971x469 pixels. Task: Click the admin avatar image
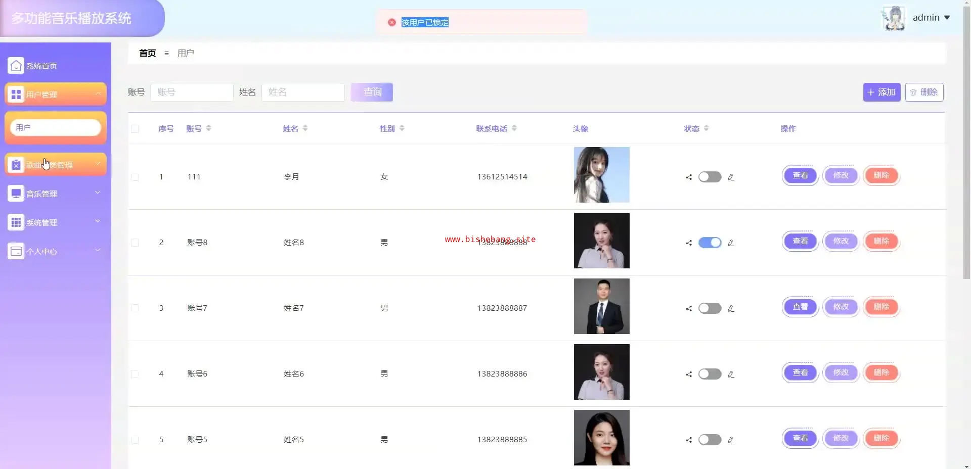(x=894, y=18)
